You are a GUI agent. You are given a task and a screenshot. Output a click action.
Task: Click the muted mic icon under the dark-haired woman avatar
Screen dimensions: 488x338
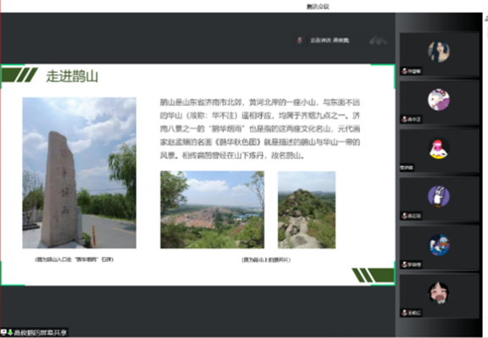pyautogui.click(x=404, y=71)
